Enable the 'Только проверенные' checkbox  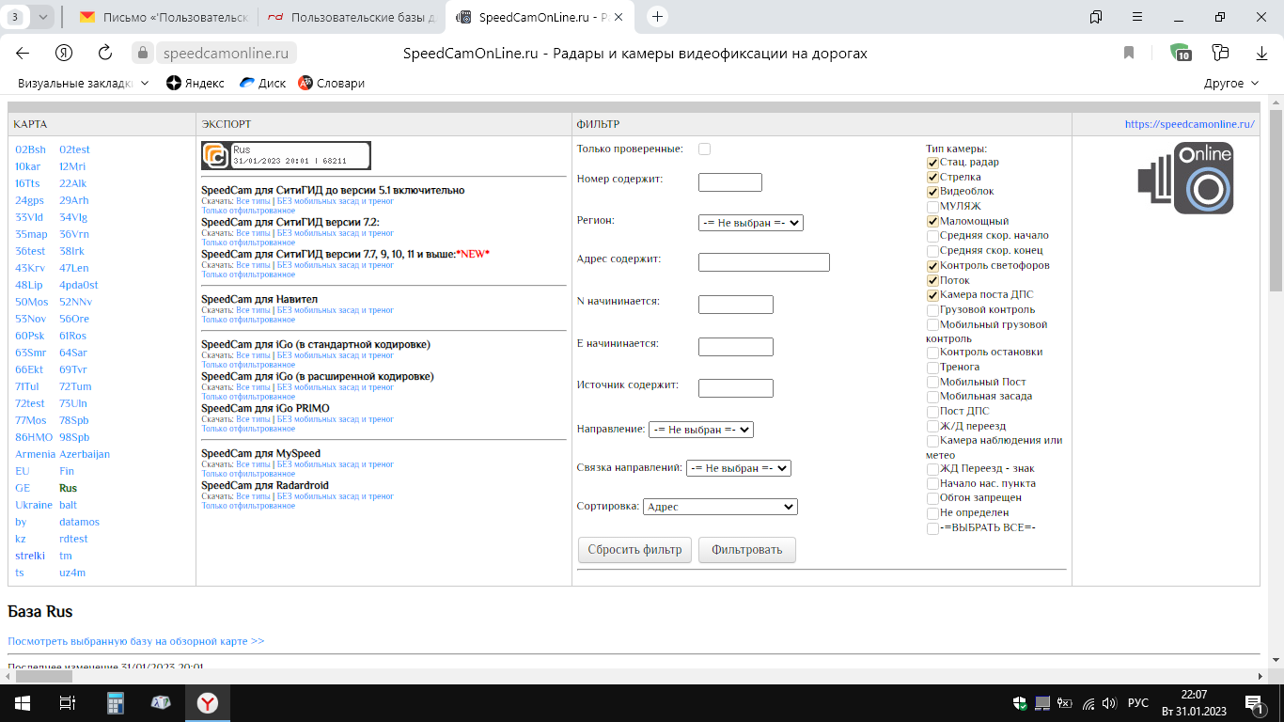tap(704, 149)
